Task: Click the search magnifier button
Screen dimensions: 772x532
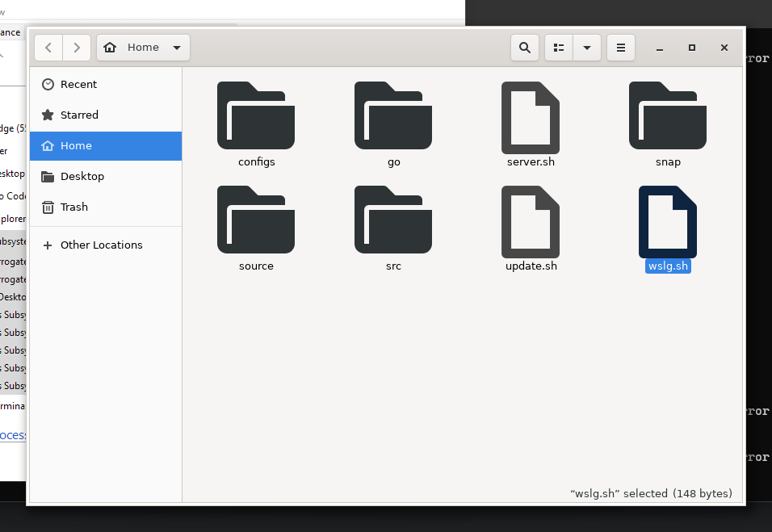Action: click(x=525, y=48)
